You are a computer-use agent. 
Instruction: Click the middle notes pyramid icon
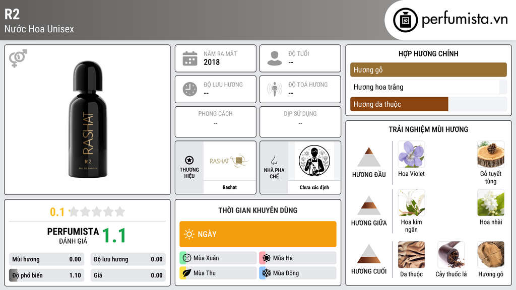click(369, 205)
